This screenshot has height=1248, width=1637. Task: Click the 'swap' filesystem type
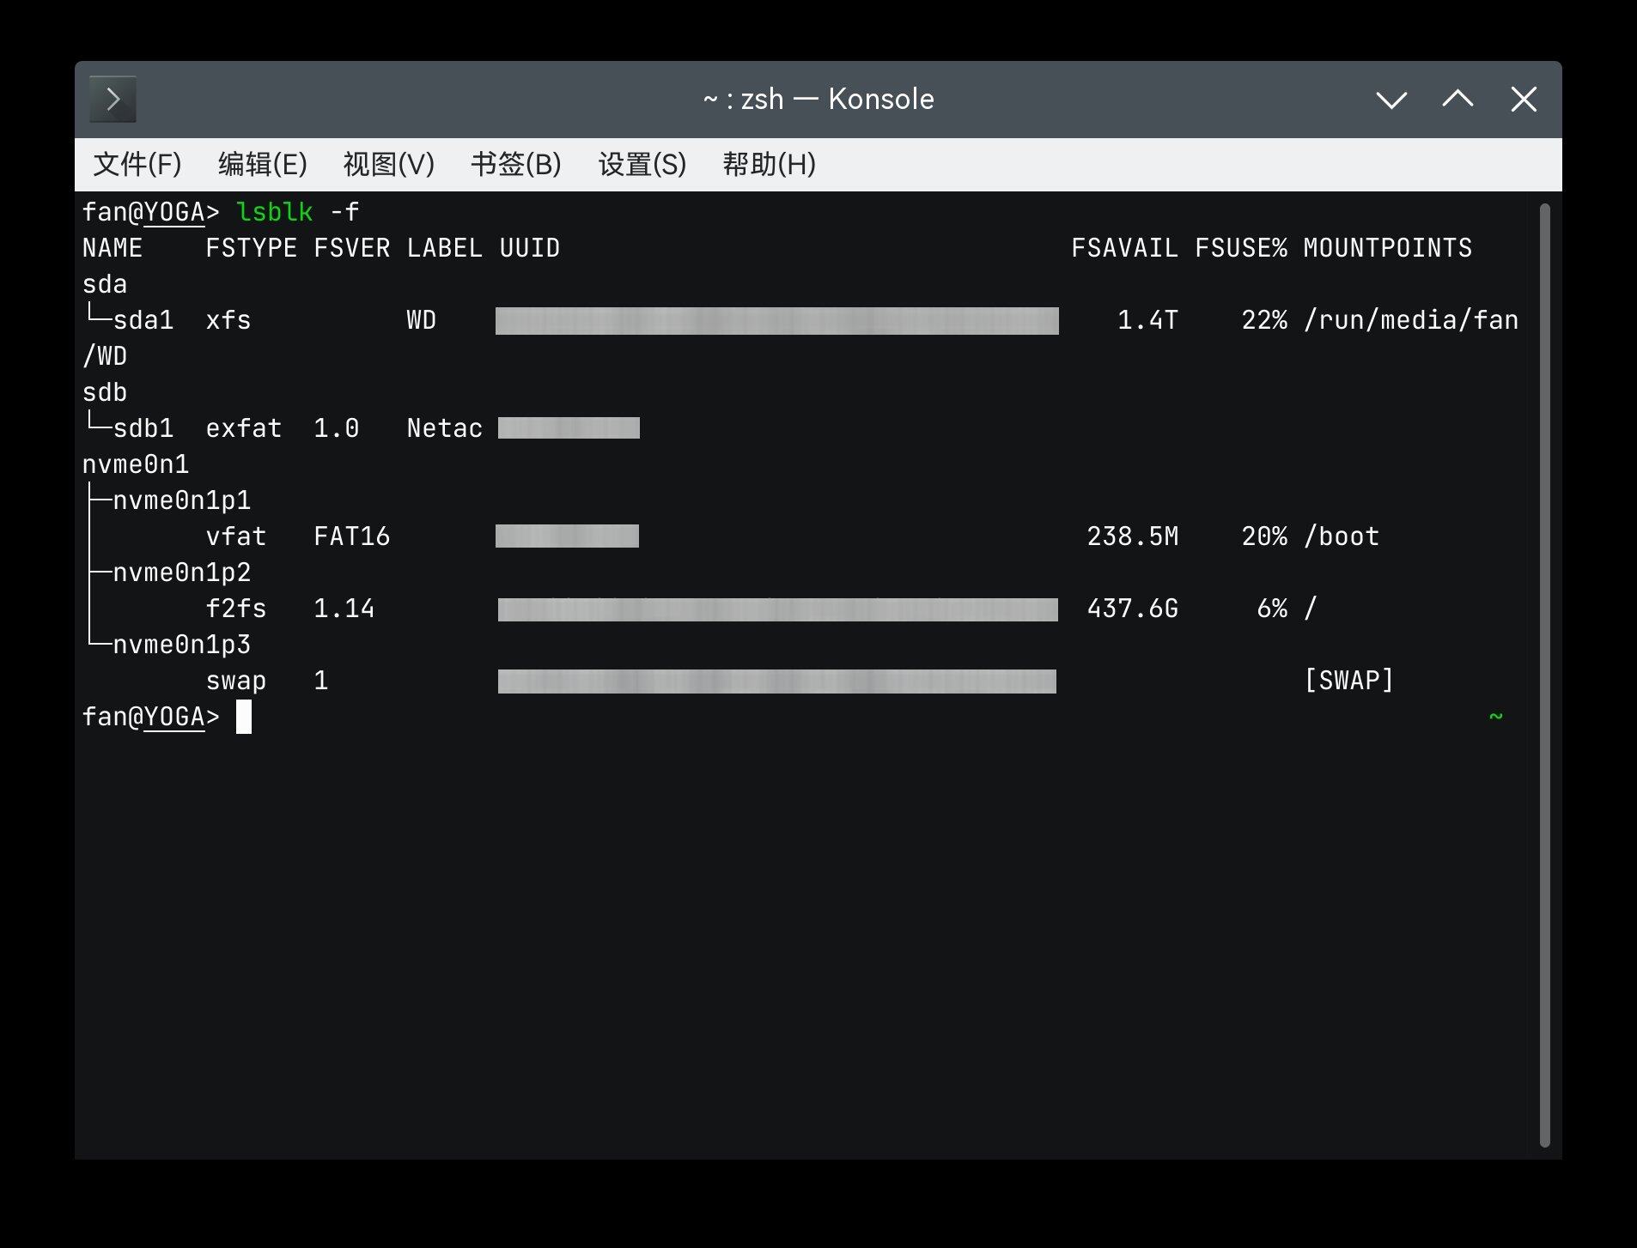236,681
